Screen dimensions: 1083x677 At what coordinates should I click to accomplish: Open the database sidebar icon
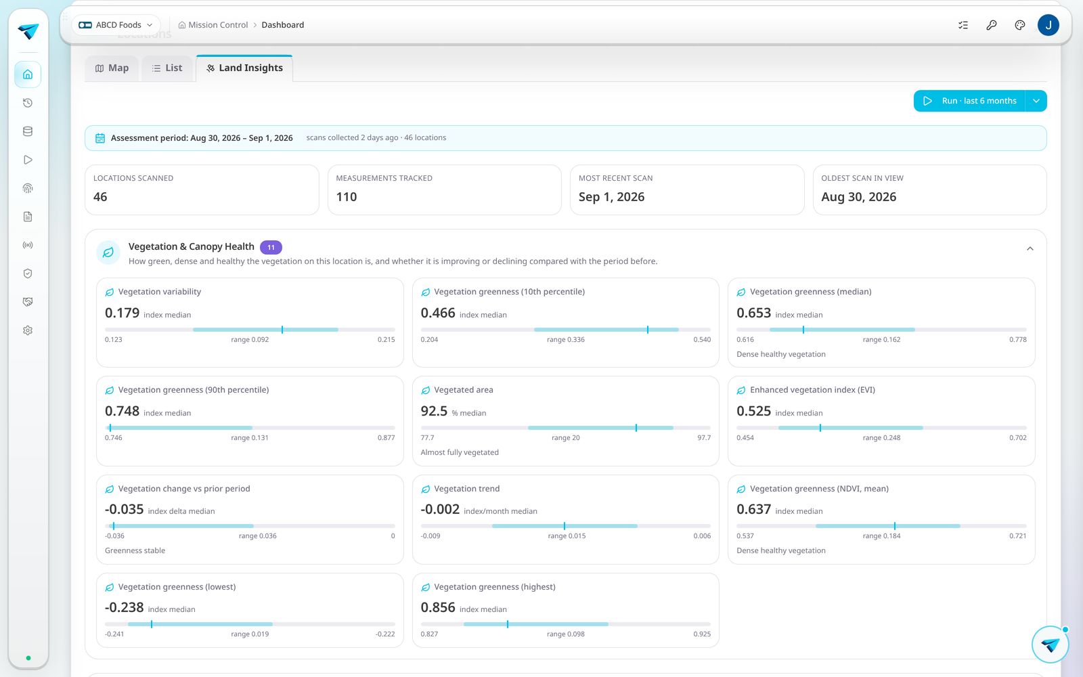(x=28, y=131)
